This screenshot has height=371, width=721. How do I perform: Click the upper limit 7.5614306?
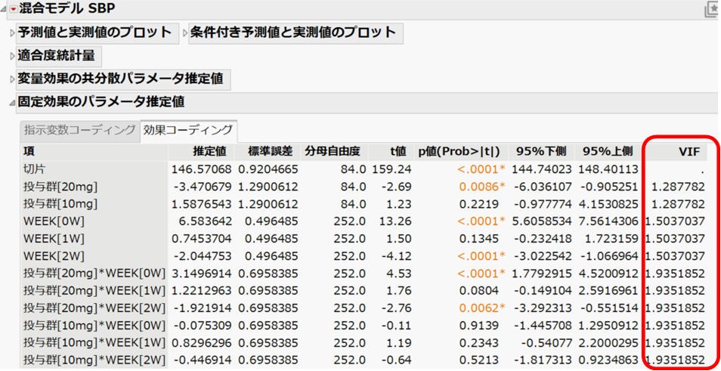[x=607, y=221]
